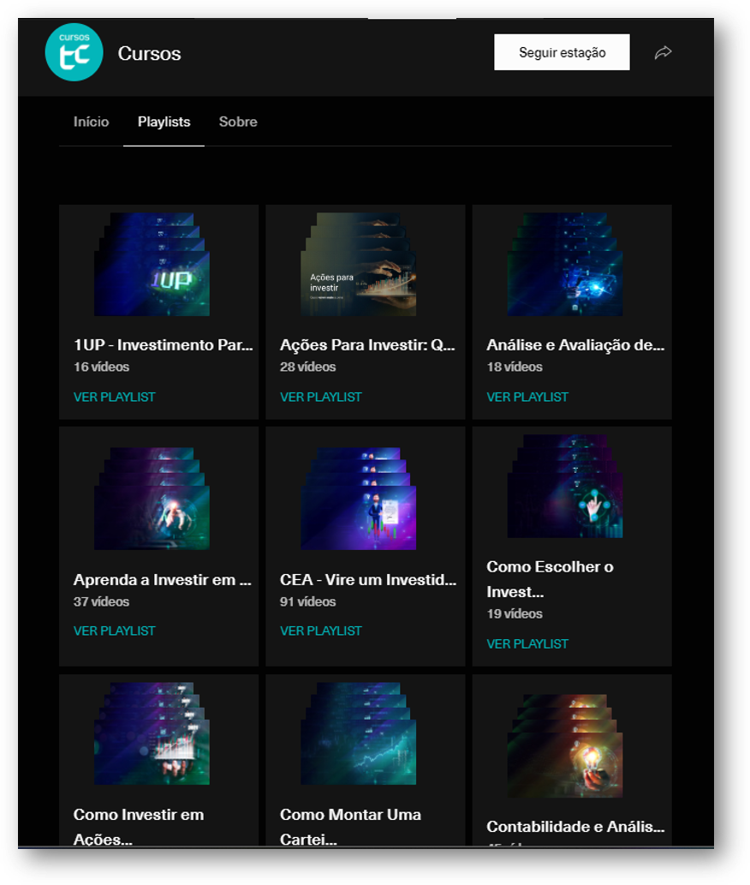Click the '16 vídeos' count text
The image size is (750, 885).
102,367
